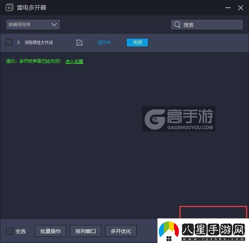Toggle the 全选 checkbox
249x243 pixels.
tap(10, 231)
